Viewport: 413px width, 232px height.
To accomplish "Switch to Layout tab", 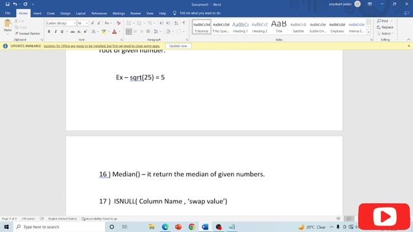I will (81, 13).
